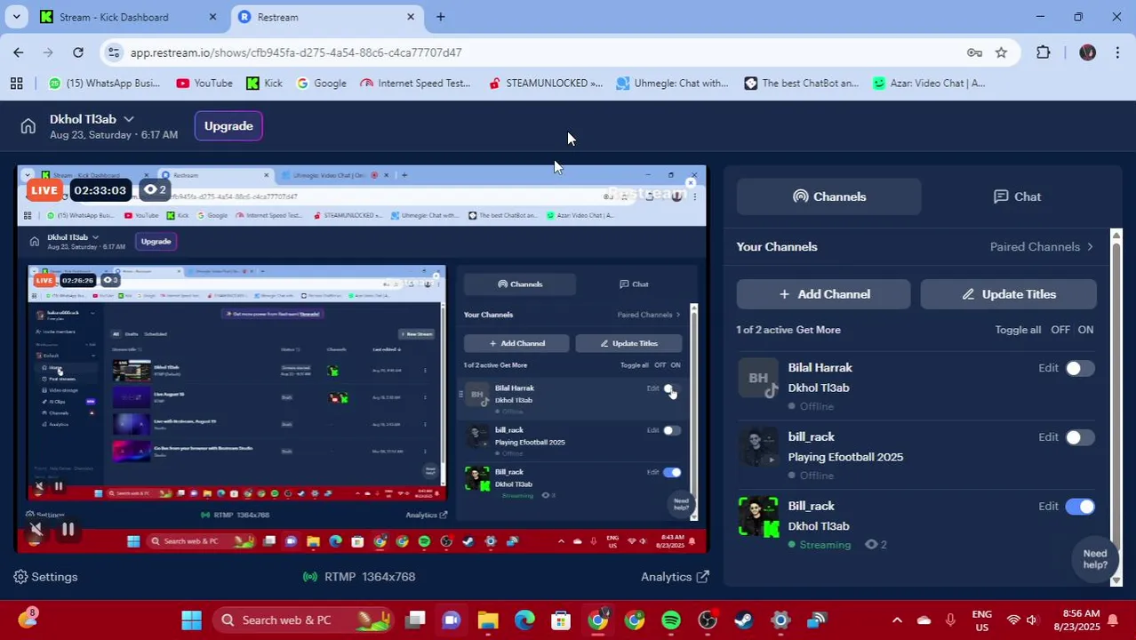The image size is (1136, 640).
Task: Open Chrome three-dot menu
Action: 1117,52
